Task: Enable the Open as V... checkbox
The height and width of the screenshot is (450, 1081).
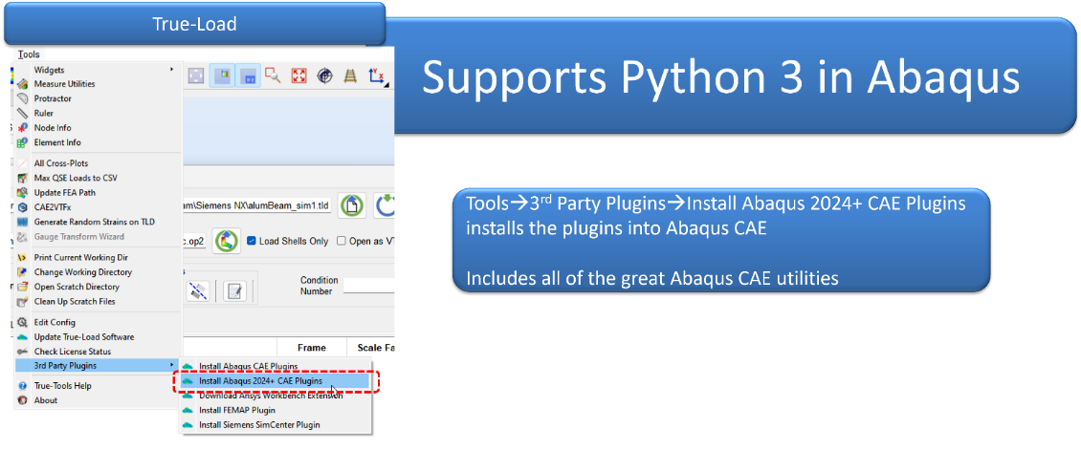Action: (341, 241)
